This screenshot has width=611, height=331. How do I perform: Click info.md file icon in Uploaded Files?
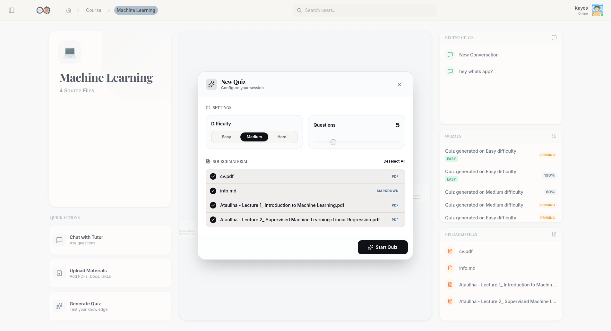(450, 268)
